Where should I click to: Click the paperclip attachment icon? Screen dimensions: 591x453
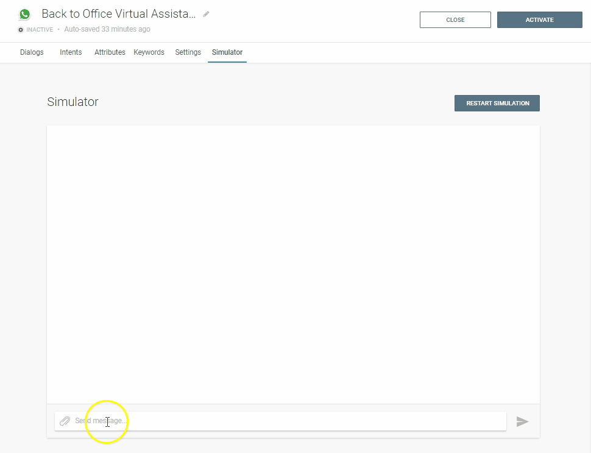pos(65,421)
